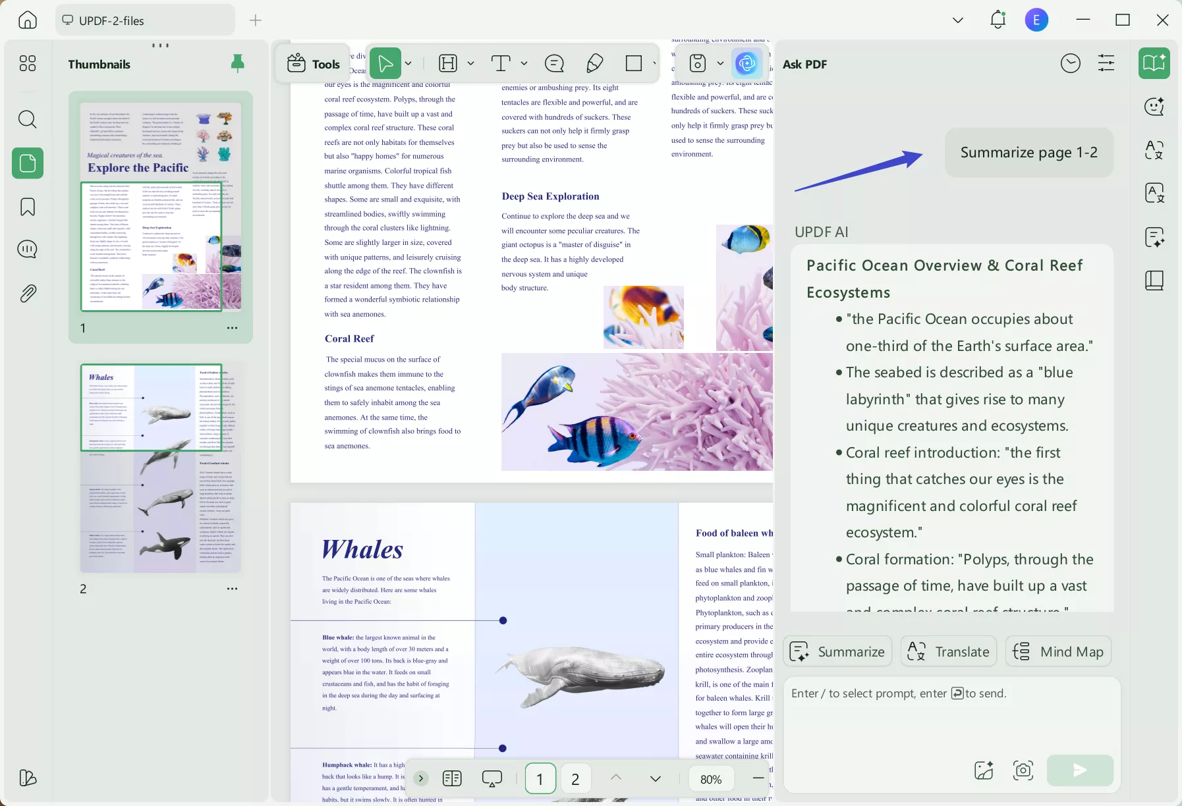Open the 80% zoom level dropdown
This screenshot has width=1182, height=806.
711,779
